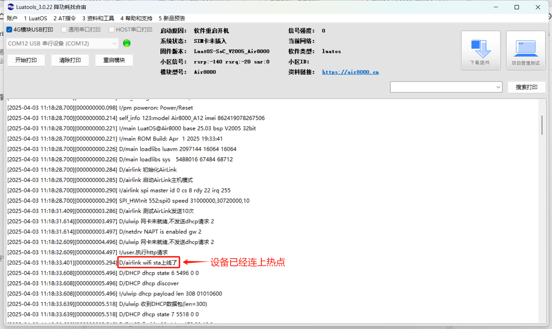
Task: Select log line 'dhcp state 7 5518 0 0'
Action: 103,314
